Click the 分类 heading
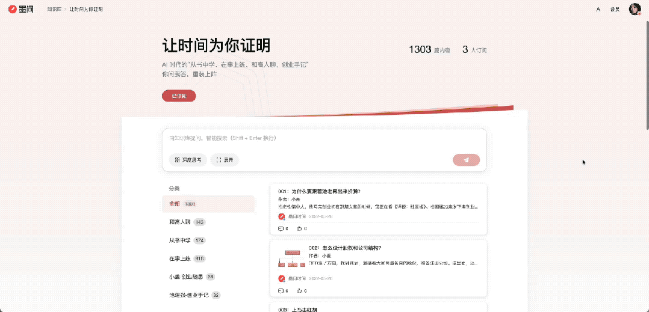The height and width of the screenshot is (312, 649). click(x=174, y=188)
